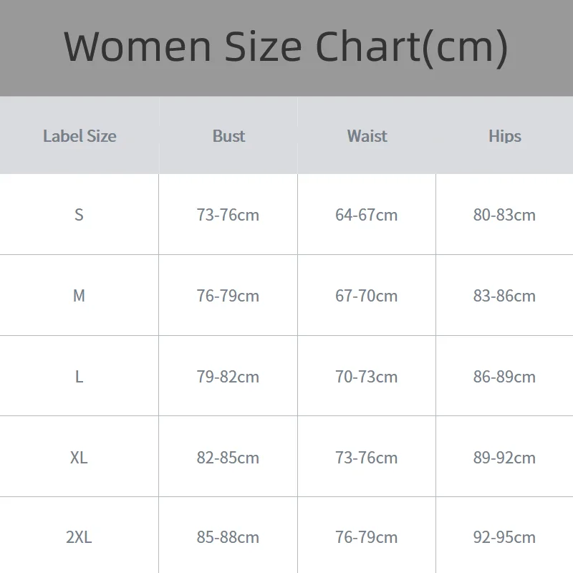Click hips value 80-83cm

coord(504,214)
